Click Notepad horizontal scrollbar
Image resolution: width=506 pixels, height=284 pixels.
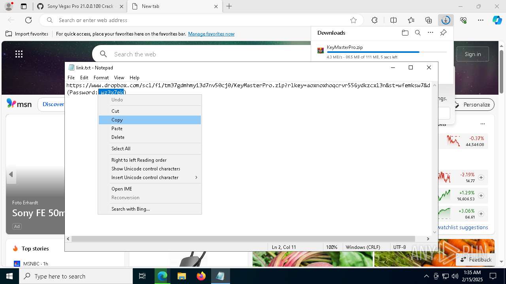tap(243, 239)
